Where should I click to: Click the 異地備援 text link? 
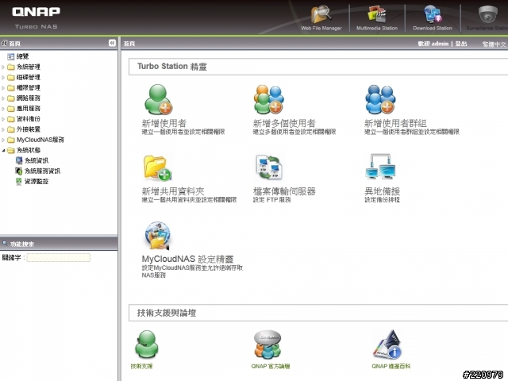tap(382, 191)
